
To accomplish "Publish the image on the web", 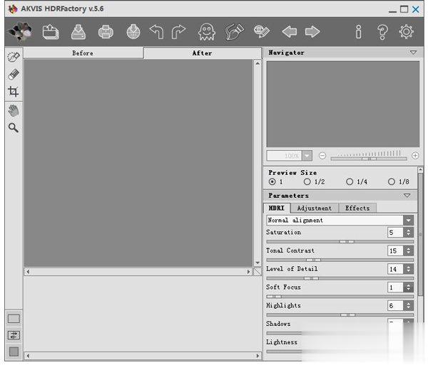I will [133, 32].
